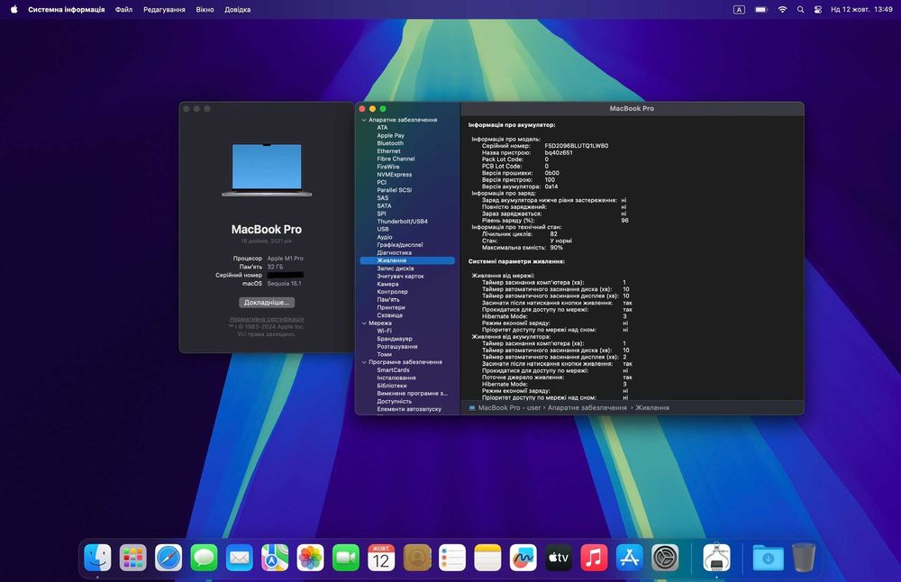Open the System Information chip icon in Dock
Image resolution: width=901 pixels, height=582 pixels.
click(716, 558)
